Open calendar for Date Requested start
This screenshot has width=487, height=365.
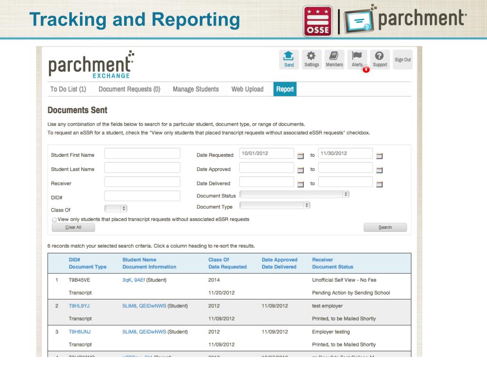pos(301,156)
